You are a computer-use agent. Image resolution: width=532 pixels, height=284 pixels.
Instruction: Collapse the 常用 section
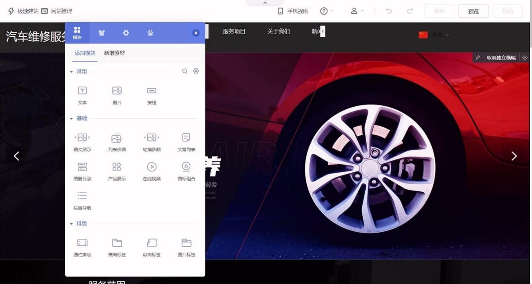point(71,71)
